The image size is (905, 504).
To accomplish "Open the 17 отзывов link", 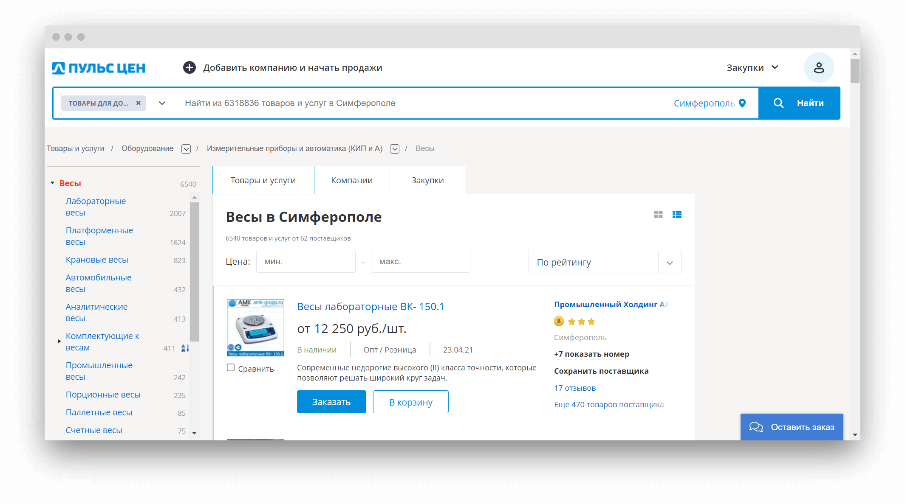I will pyautogui.click(x=574, y=388).
